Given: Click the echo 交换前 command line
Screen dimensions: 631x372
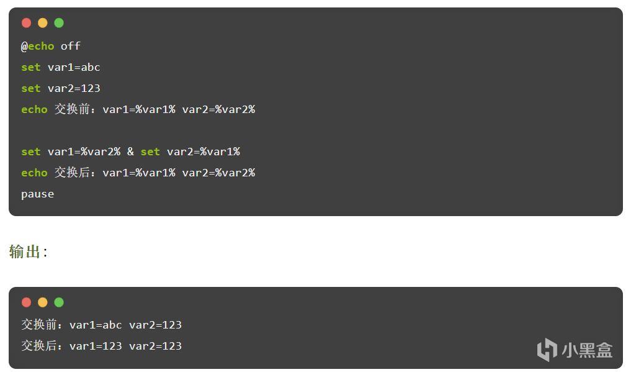Looking at the screenshot, I should [138, 109].
